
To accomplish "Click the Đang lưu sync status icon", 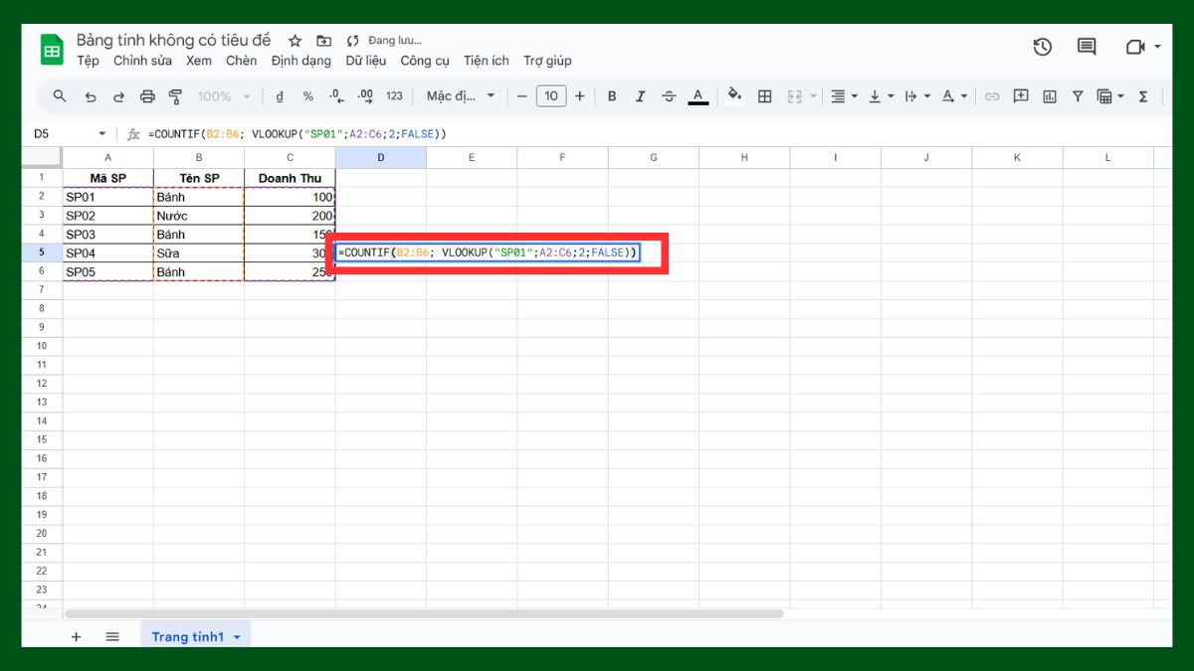I will 352,41.
